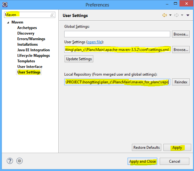Open the forward history dropdown arrow
Screen dimensions: 194x171
click(182, 15)
